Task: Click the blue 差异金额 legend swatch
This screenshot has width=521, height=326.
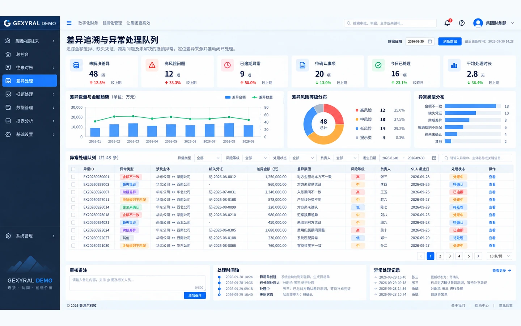Action: [x=228, y=97]
